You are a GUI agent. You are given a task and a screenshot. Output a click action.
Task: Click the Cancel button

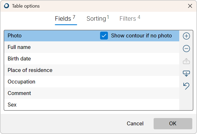135,124
